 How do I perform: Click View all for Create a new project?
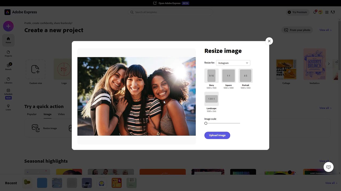click(325, 30)
